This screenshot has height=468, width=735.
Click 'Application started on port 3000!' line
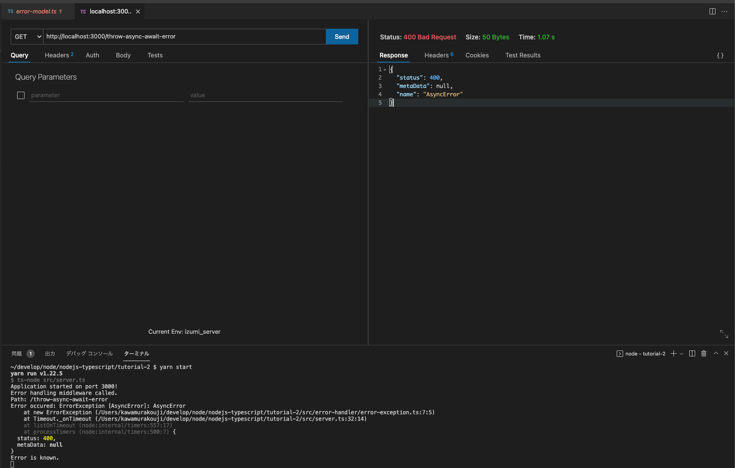pyautogui.click(x=64, y=387)
